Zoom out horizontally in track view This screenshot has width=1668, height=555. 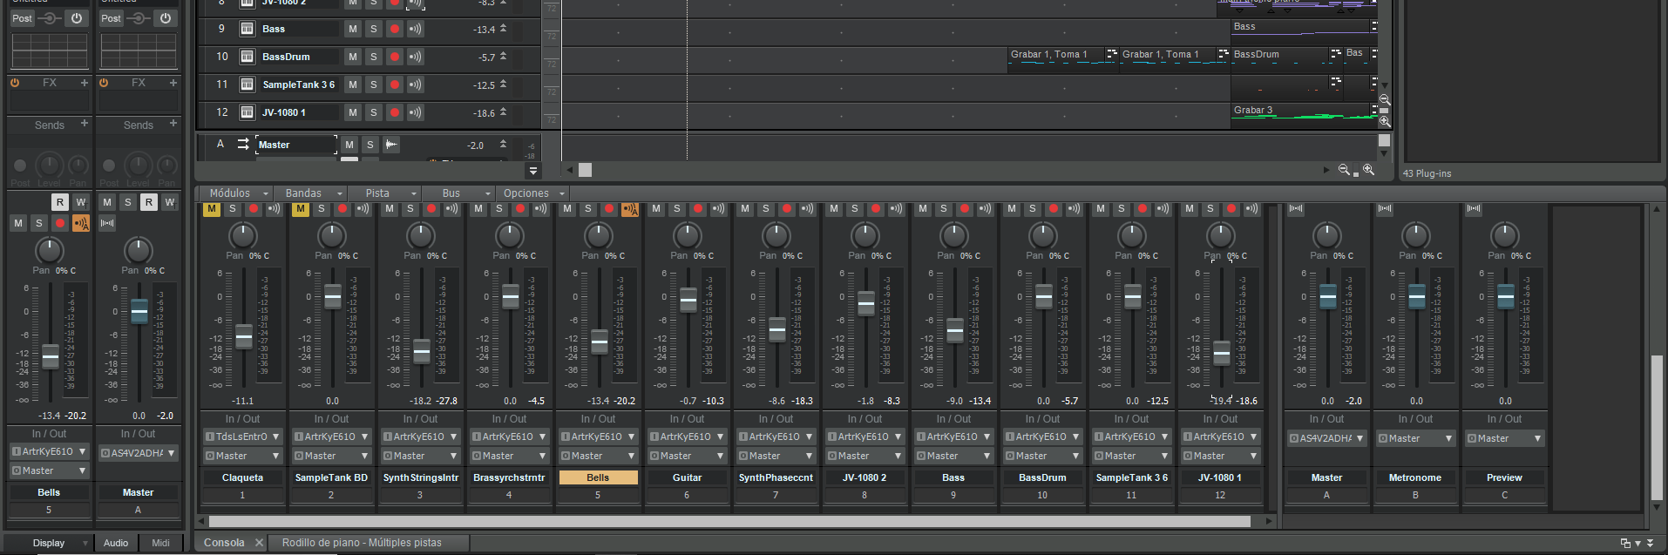[1344, 170]
